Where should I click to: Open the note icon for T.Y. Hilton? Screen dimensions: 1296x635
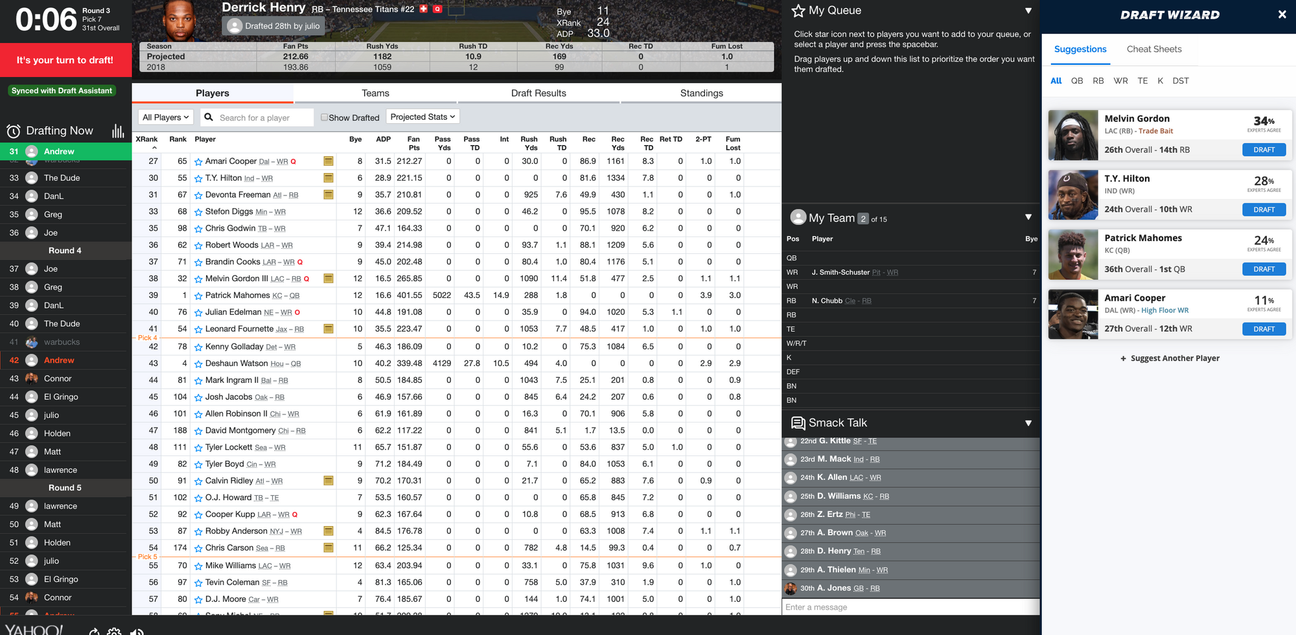[329, 178]
